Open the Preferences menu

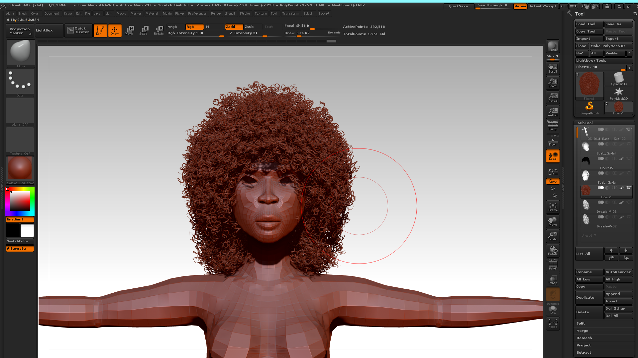coord(197,14)
